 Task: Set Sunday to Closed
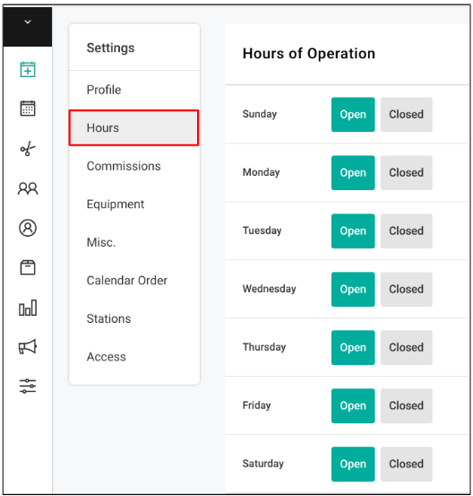[407, 115]
